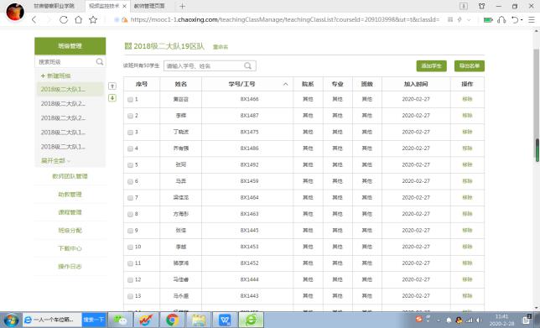
Task: Click the QQ penguin tray icon
Action: tap(459, 320)
